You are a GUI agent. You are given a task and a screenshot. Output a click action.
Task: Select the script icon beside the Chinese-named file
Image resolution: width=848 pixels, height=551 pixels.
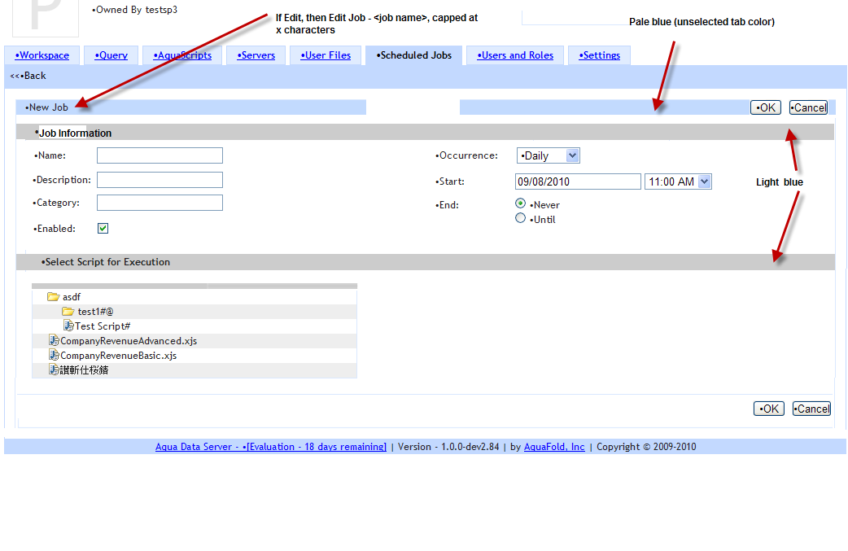(54, 370)
